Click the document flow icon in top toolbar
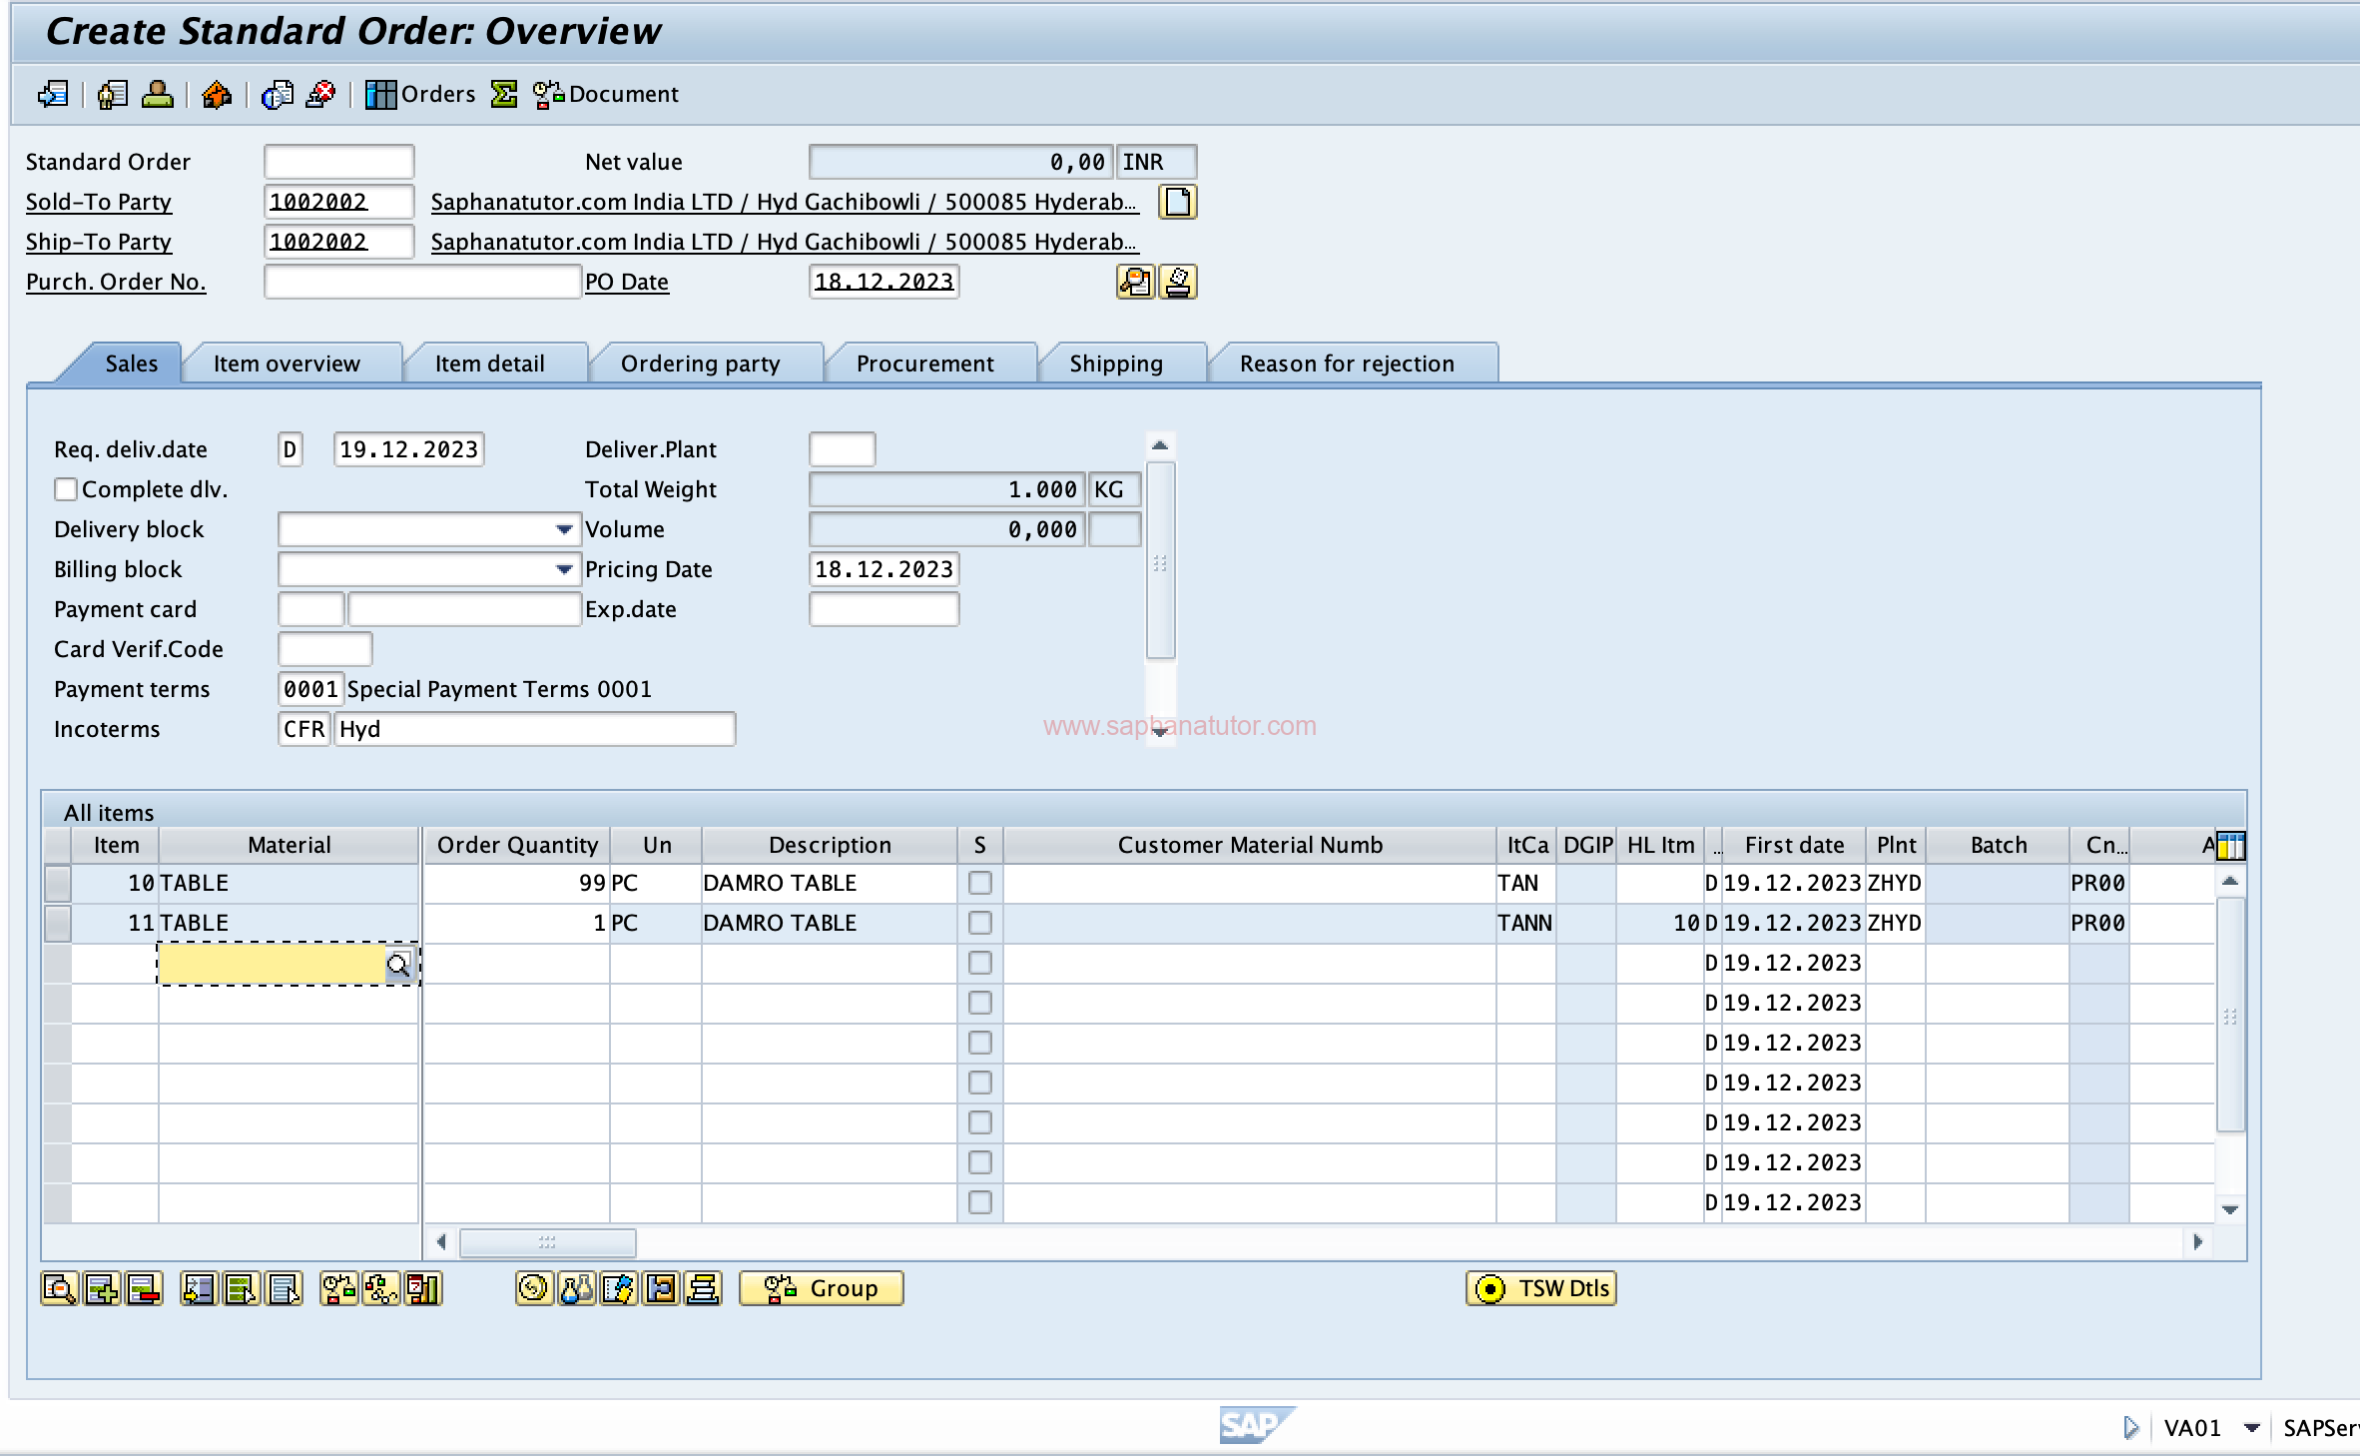 tap(53, 94)
